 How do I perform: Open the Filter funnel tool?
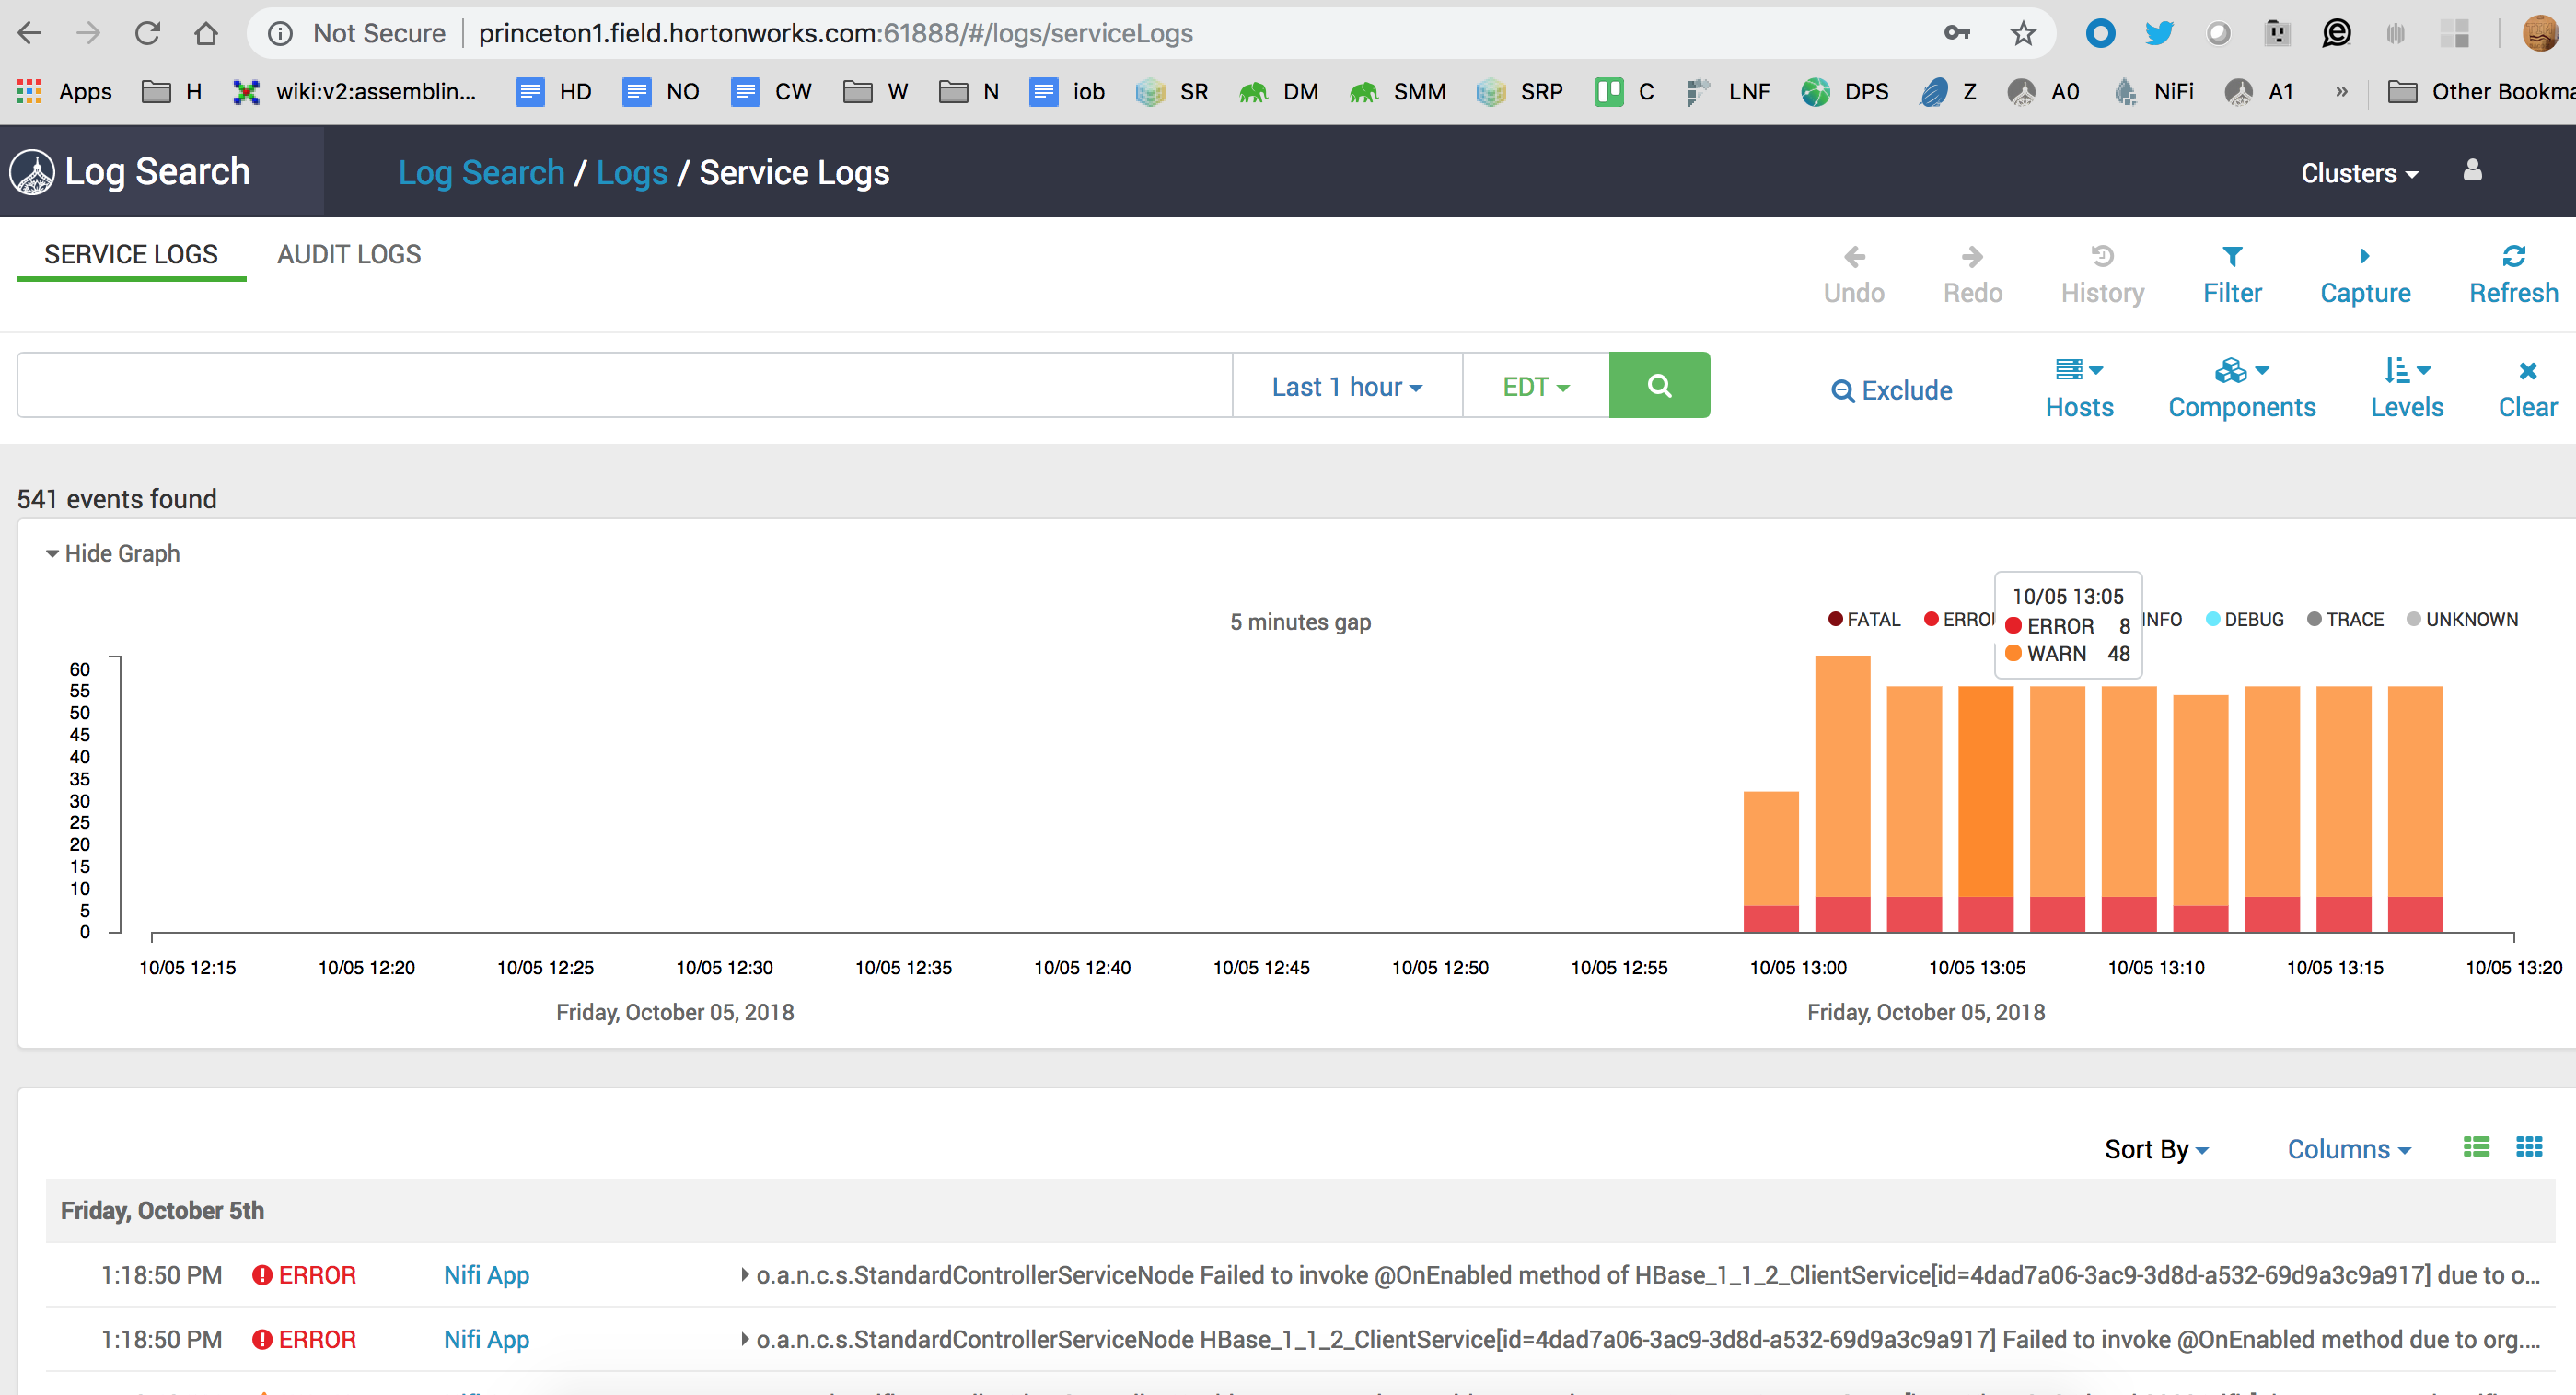point(2231,257)
